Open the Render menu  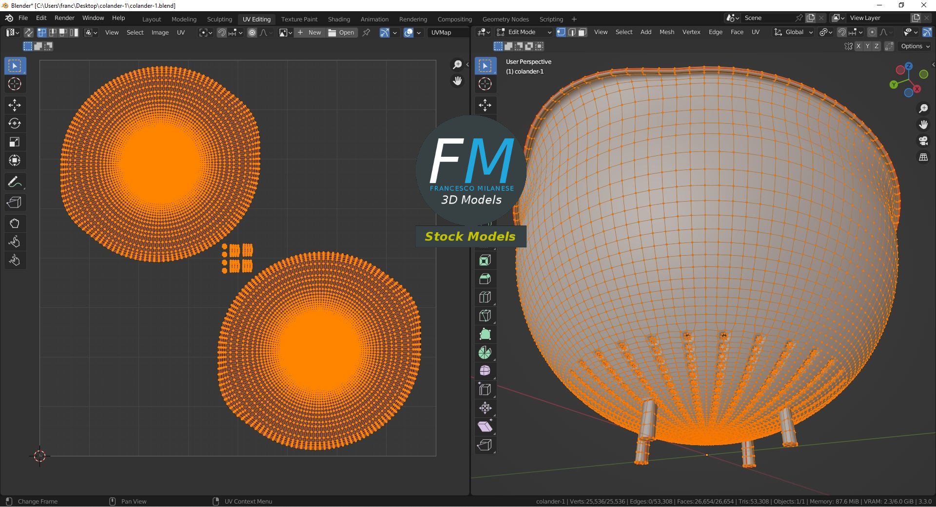(x=64, y=18)
